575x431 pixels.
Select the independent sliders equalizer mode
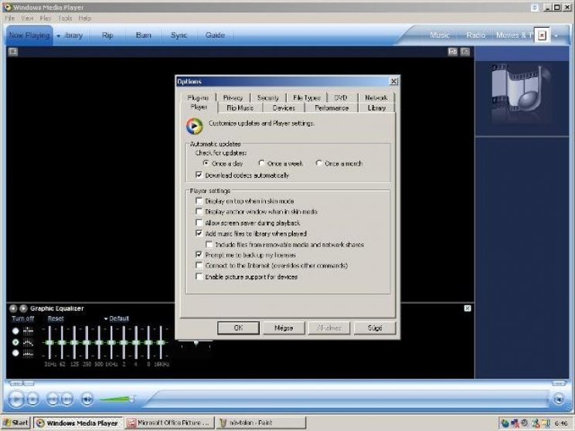tap(15, 331)
